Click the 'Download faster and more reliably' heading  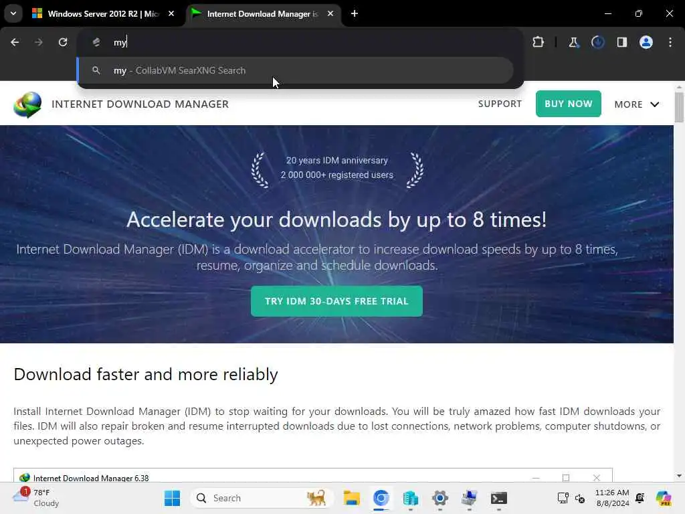[x=146, y=375]
